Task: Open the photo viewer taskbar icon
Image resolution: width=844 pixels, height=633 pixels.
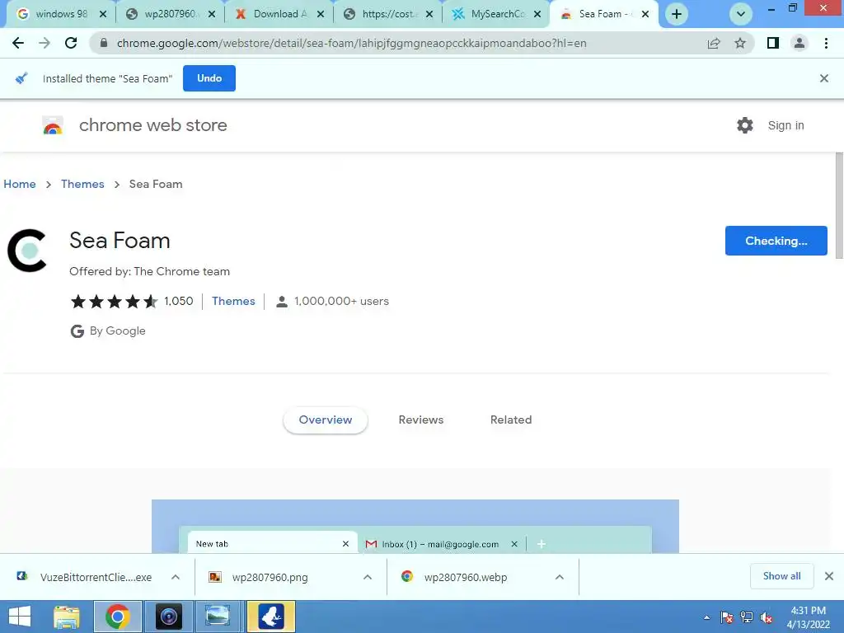Action: tap(218, 617)
